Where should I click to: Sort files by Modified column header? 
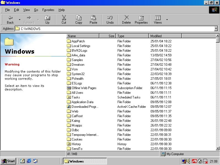[165, 36]
